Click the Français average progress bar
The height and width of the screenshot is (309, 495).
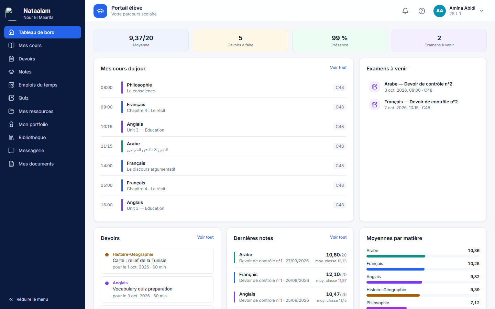click(423, 269)
